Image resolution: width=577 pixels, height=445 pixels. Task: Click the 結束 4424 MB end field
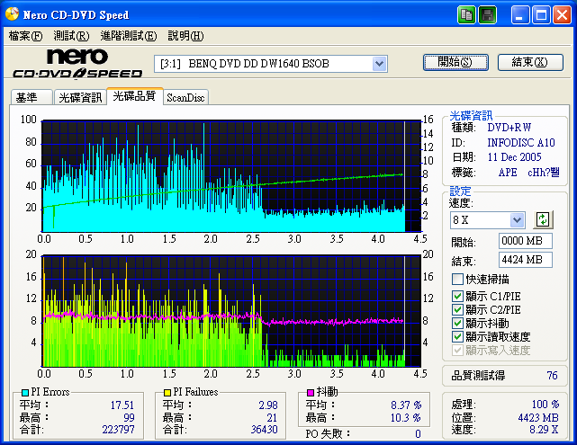pyautogui.click(x=525, y=260)
